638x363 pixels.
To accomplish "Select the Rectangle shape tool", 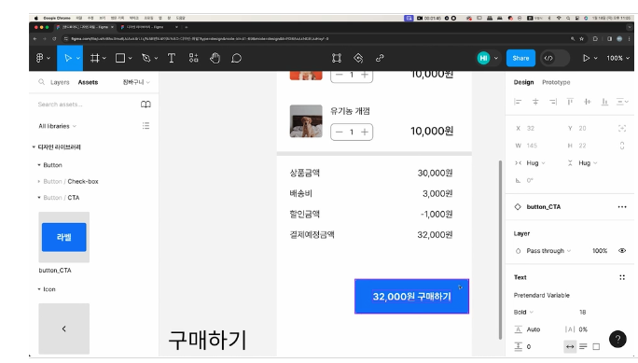I will pyautogui.click(x=120, y=58).
